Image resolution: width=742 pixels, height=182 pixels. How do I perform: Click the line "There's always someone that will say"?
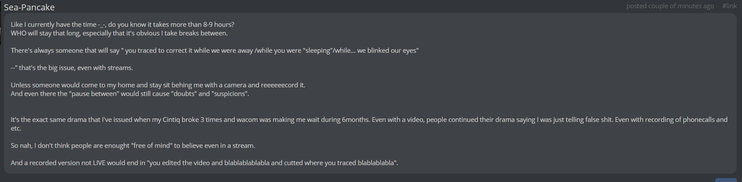point(215,51)
